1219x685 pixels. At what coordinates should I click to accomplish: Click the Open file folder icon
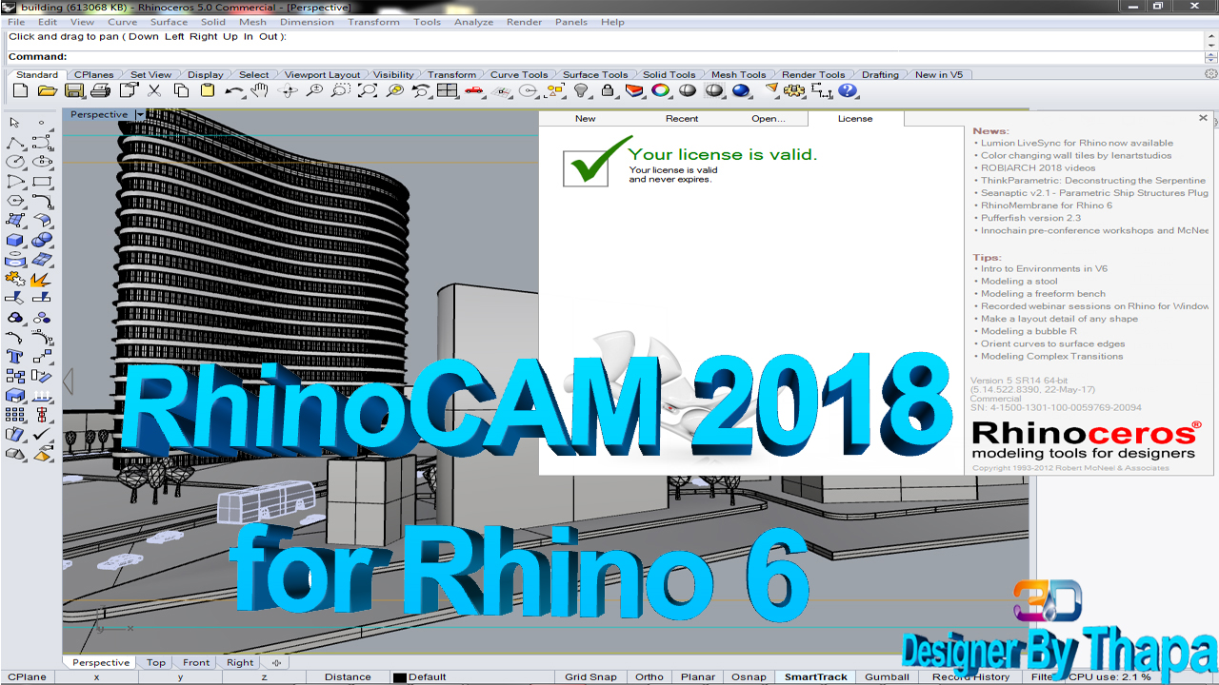48,91
